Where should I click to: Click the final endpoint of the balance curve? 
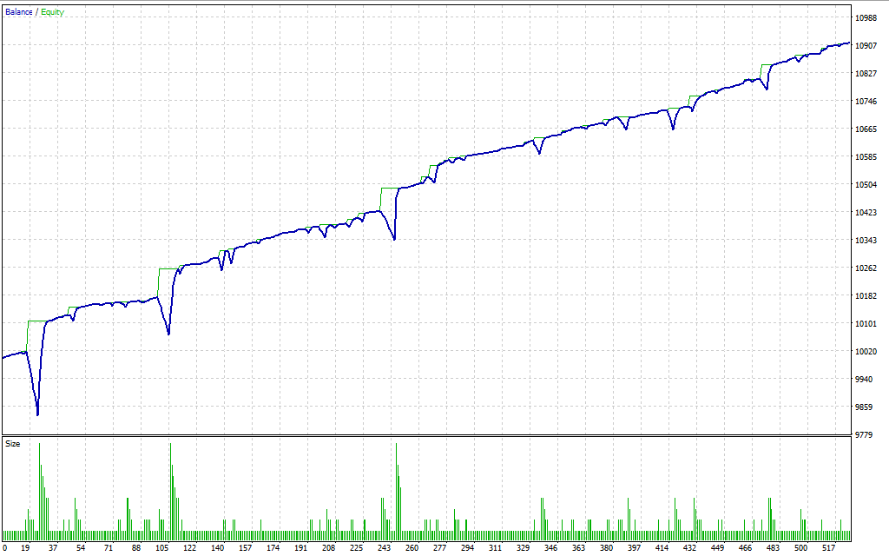click(849, 43)
